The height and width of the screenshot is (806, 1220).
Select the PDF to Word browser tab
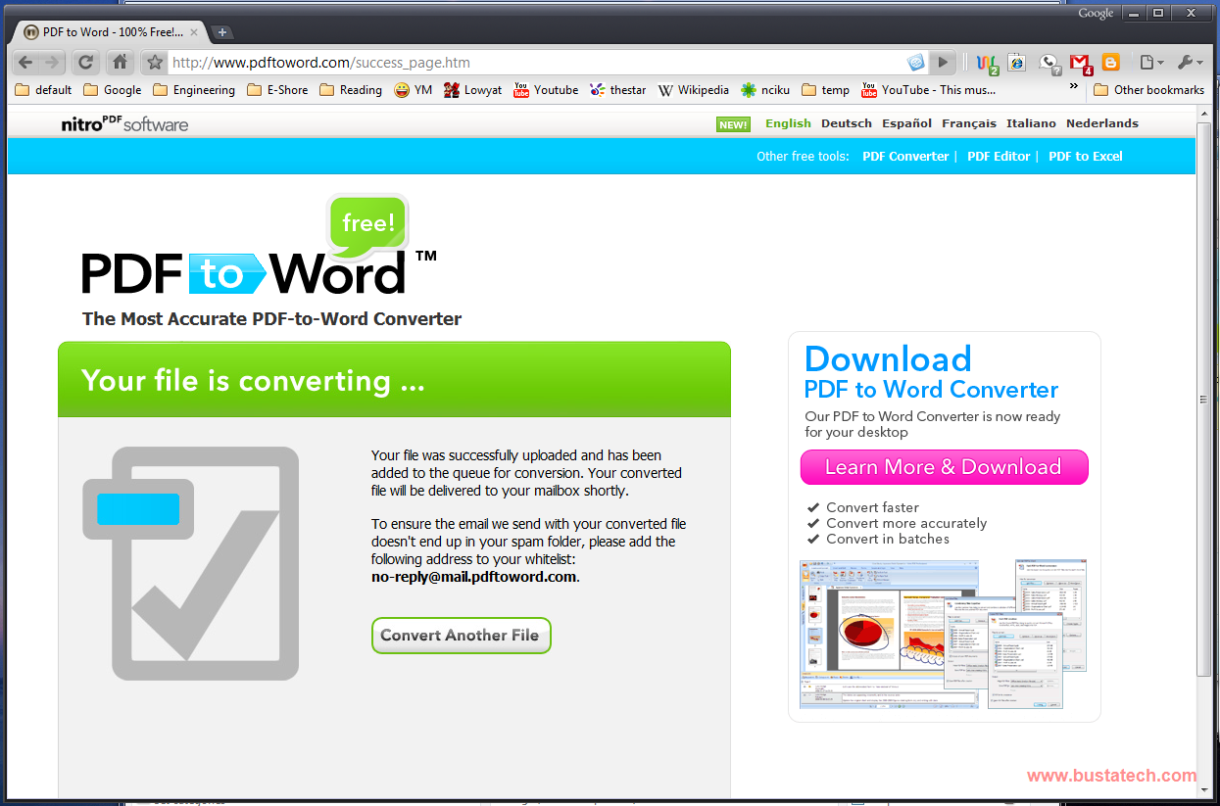point(108,30)
